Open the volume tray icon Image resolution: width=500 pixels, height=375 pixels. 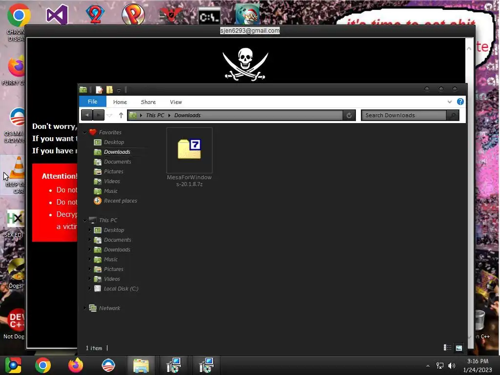(452, 366)
